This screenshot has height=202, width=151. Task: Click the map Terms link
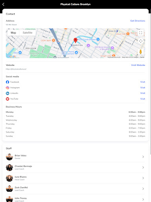[142, 57]
